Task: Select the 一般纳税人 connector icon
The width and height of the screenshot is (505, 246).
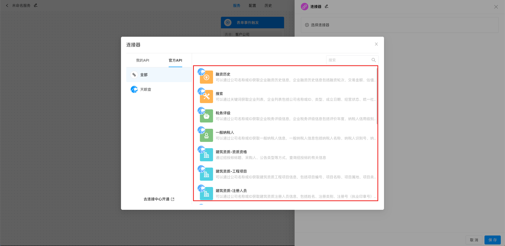Action: click(x=206, y=135)
